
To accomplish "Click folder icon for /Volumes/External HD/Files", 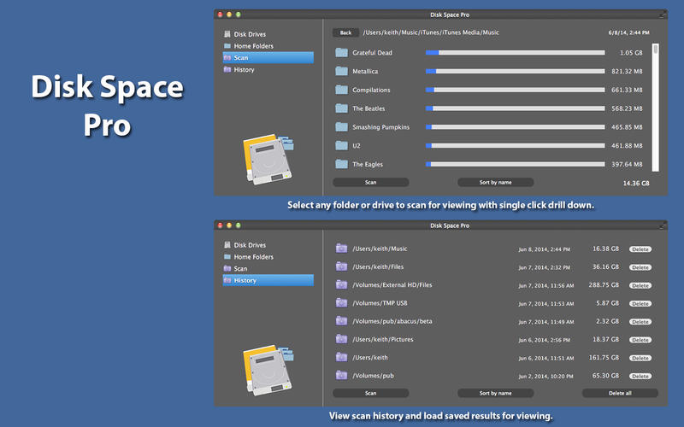I will [341, 285].
